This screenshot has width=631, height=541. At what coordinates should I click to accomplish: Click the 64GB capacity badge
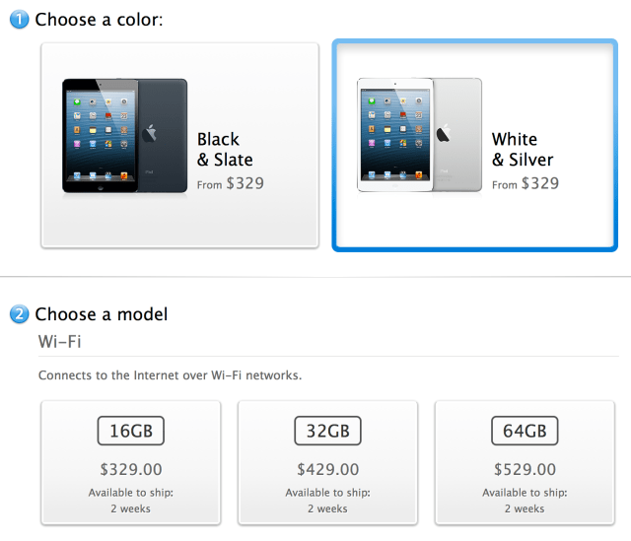coord(524,432)
